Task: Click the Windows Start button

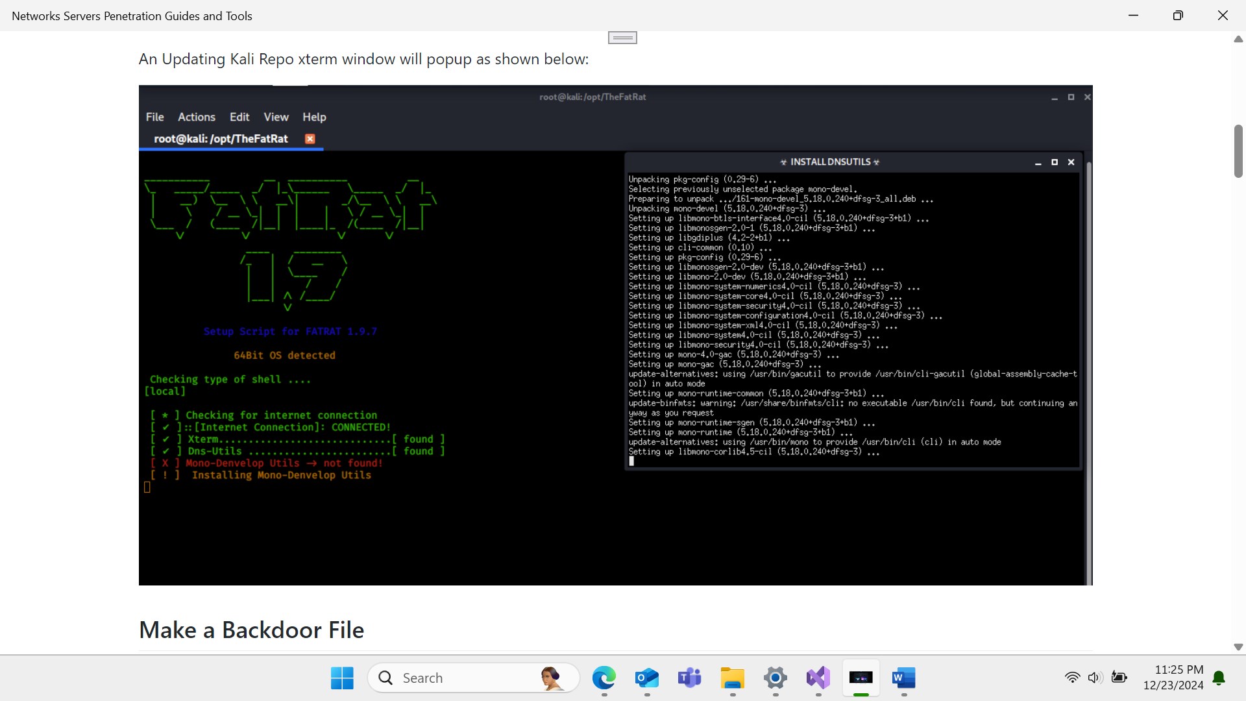Action: tap(342, 678)
